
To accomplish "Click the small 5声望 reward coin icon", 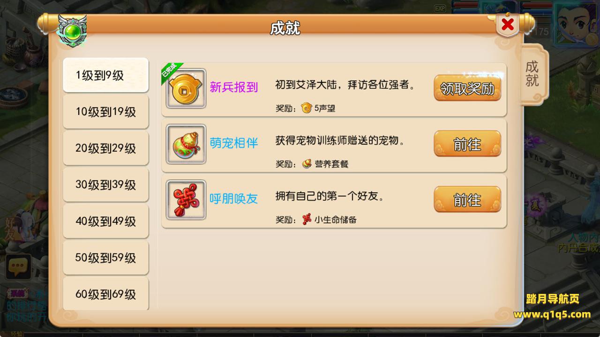I will [307, 109].
